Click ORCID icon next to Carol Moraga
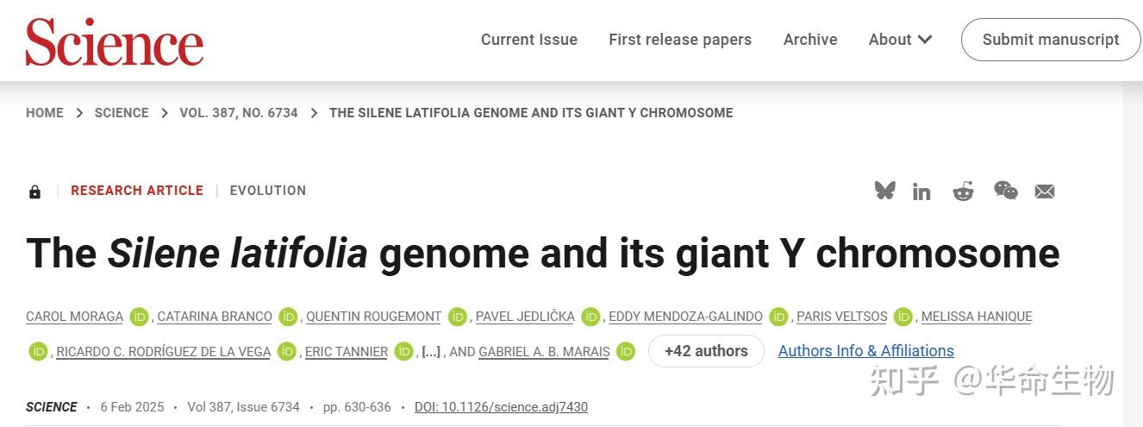 [140, 317]
